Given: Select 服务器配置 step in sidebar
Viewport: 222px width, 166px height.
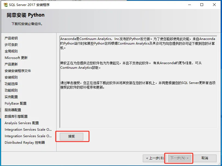Looking at the screenshot, I should tap(13, 110).
